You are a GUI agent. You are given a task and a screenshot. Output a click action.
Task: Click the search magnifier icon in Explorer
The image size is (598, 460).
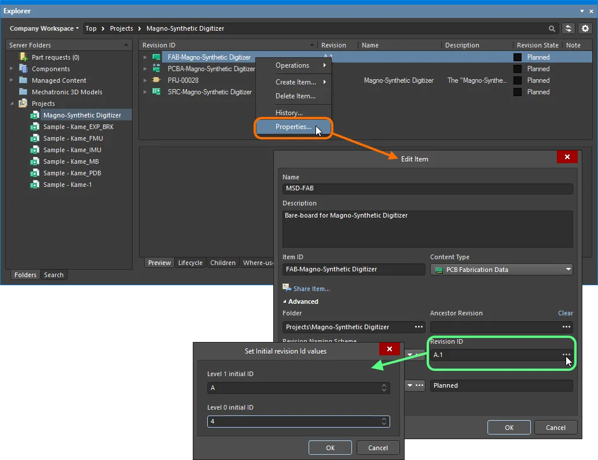pos(552,28)
